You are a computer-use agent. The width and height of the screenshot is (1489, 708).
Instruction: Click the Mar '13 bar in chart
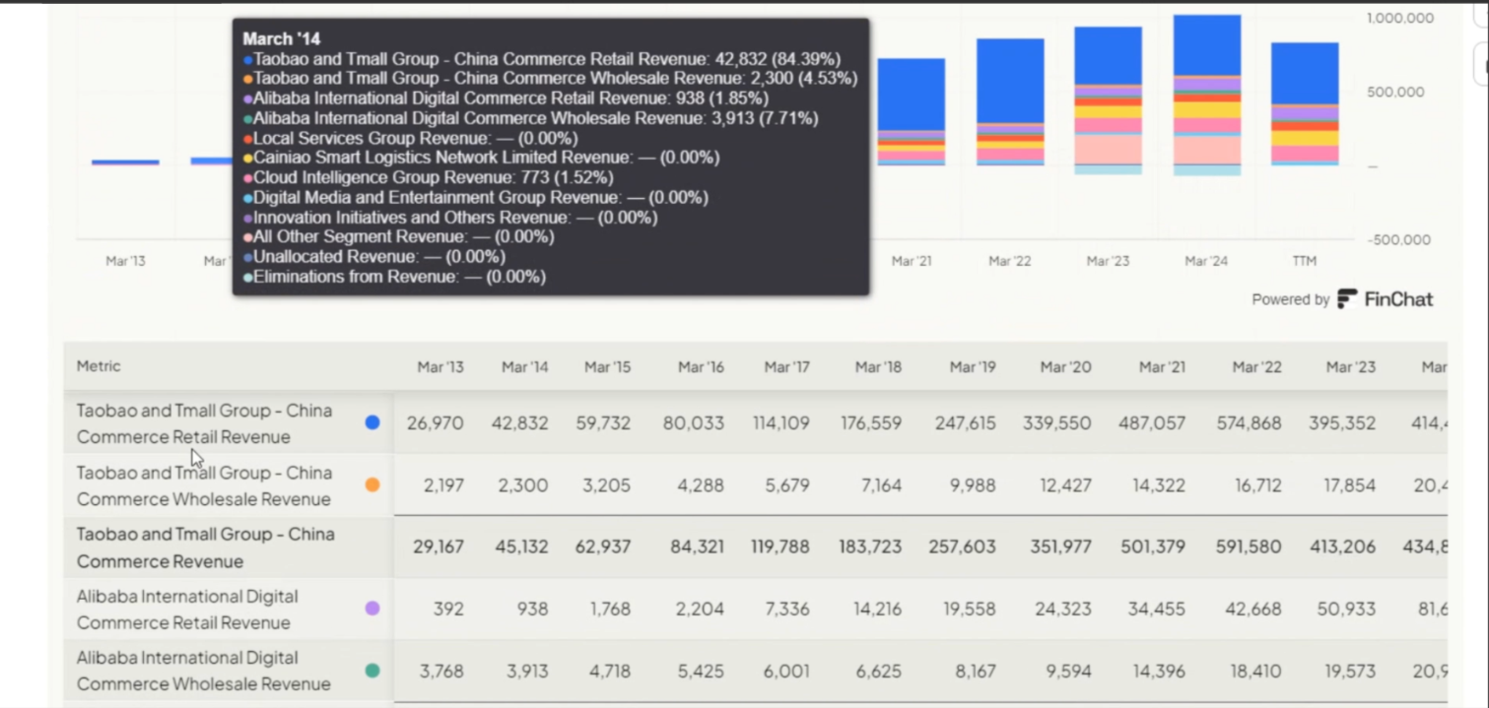point(125,162)
